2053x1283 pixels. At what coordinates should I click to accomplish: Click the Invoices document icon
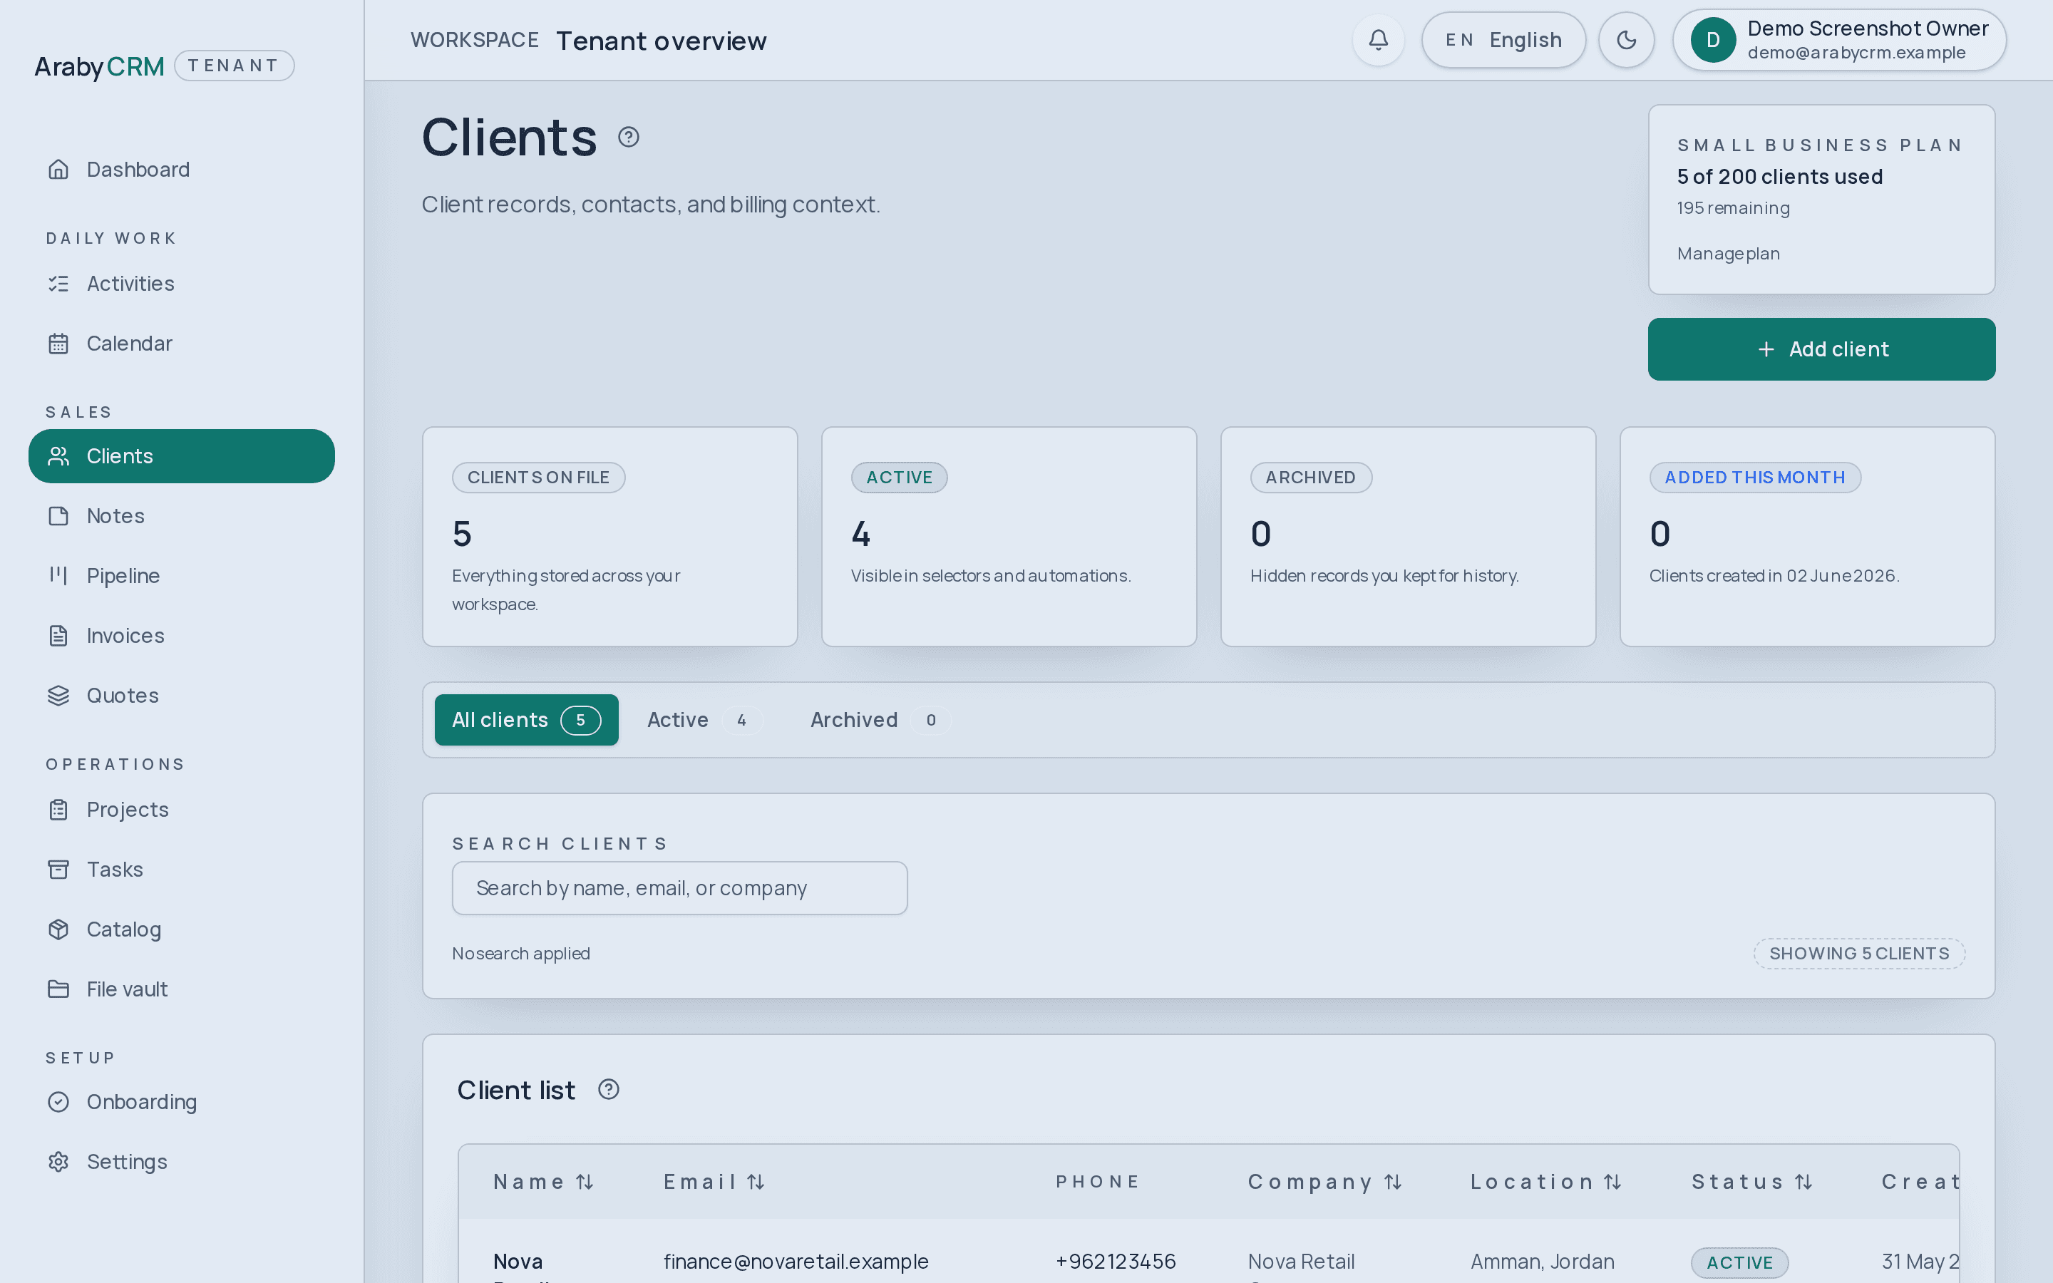[x=58, y=636]
